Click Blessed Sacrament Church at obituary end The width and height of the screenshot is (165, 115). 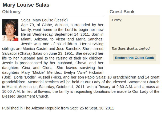point(26,96)
